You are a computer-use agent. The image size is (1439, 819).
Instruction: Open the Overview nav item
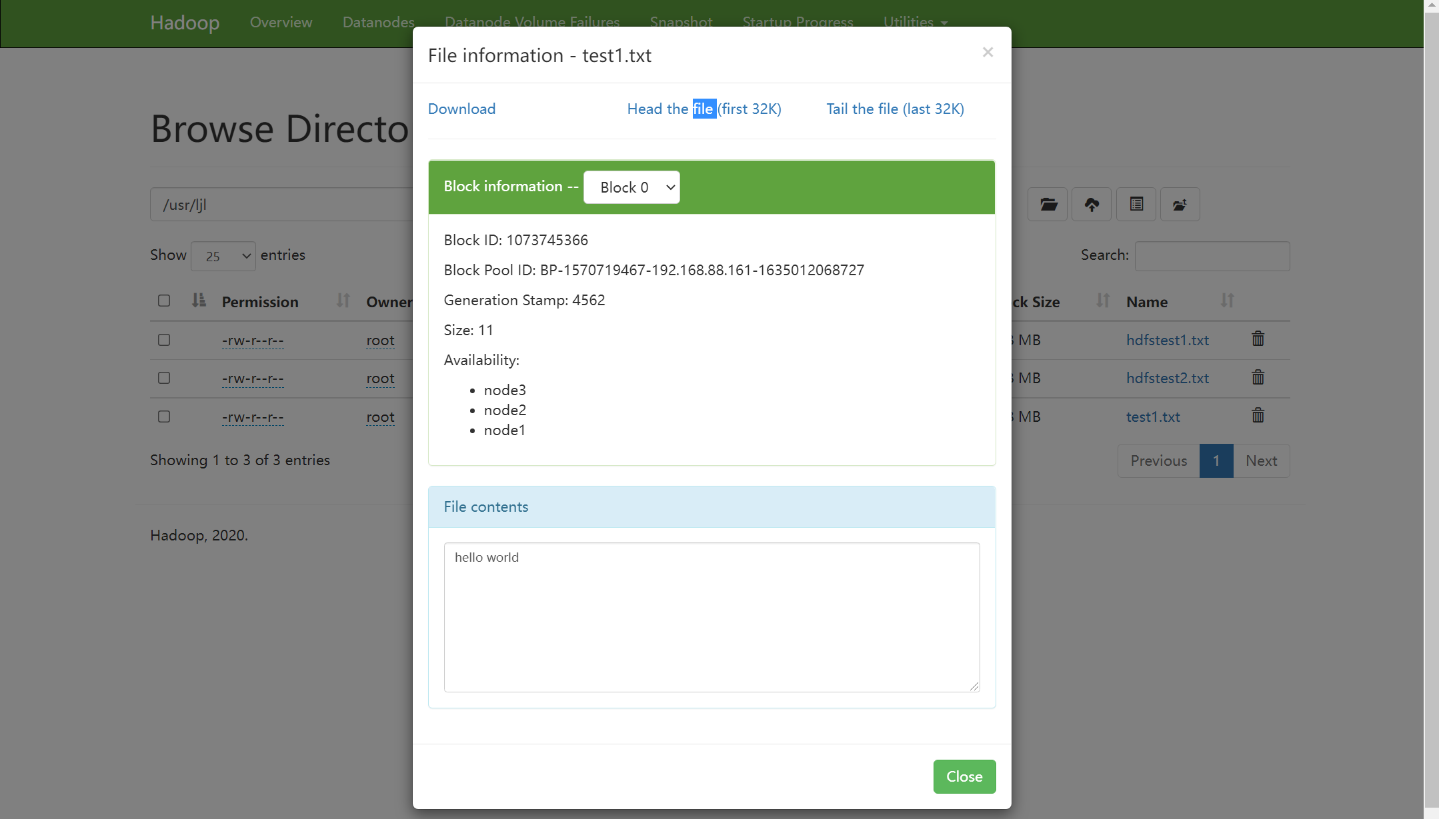pyautogui.click(x=281, y=22)
